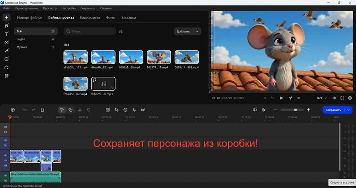Click the speaker icon on timeline toolbar

[x=255, y=110]
